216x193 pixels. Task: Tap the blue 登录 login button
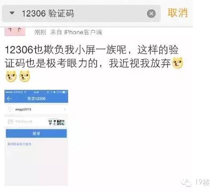[x=36, y=133]
